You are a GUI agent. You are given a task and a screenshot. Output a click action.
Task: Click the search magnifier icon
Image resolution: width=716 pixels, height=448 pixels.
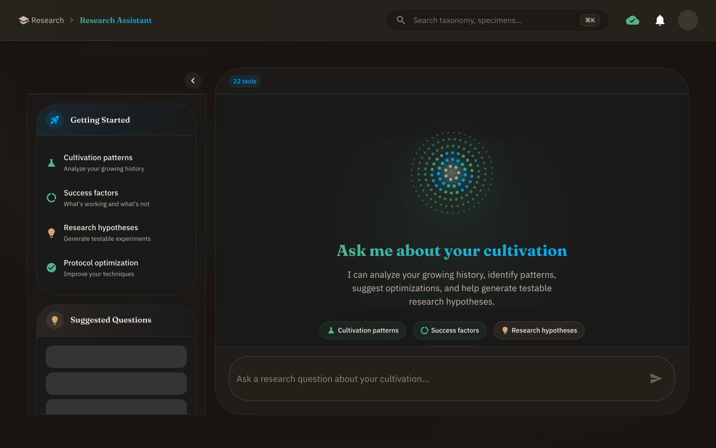(x=401, y=20)
